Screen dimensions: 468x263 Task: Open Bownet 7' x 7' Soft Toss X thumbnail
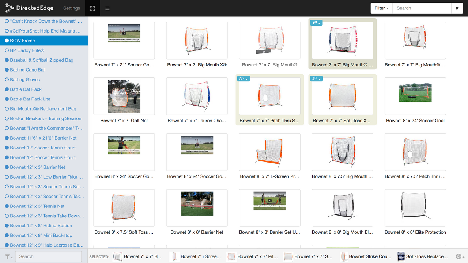click(x=342, y=96)
